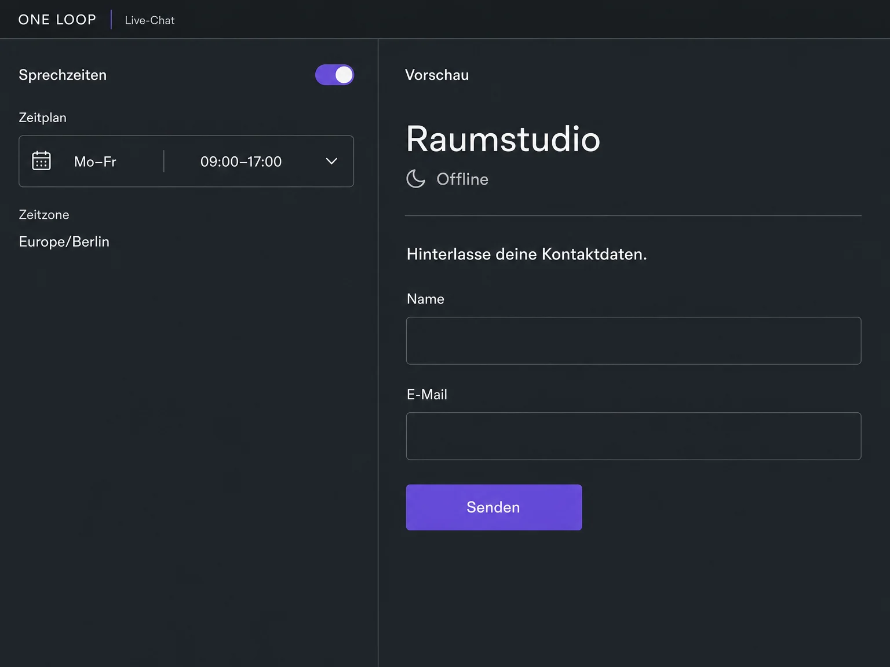Select the Mo–Fr days value

95,162
